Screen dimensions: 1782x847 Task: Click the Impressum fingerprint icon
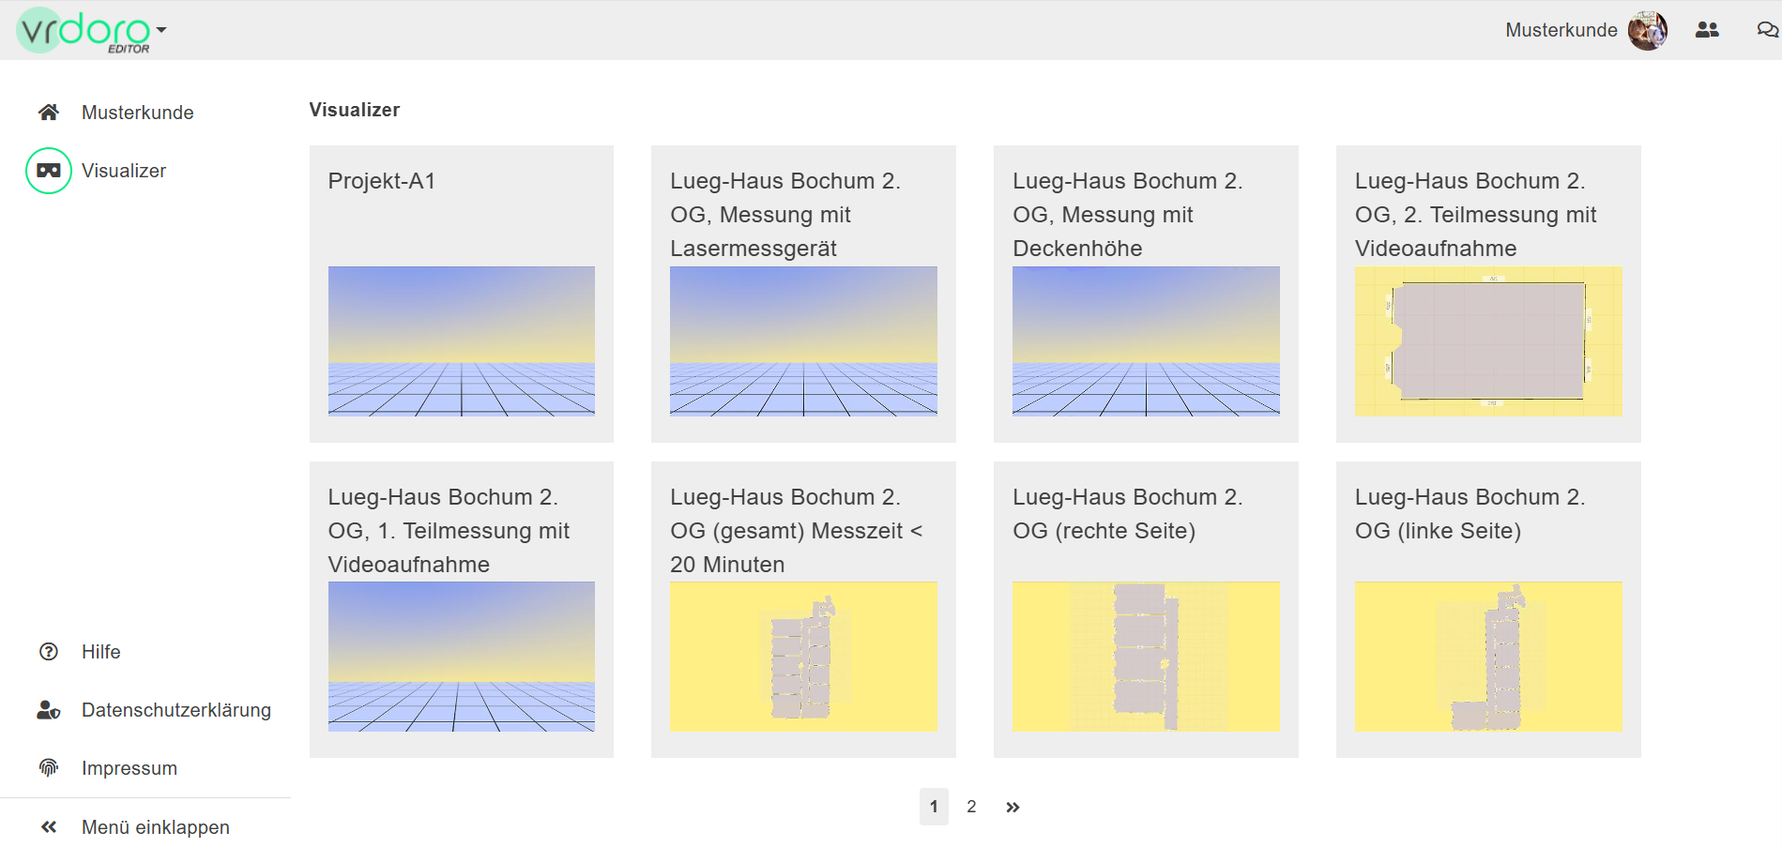[x=49, y=768]
